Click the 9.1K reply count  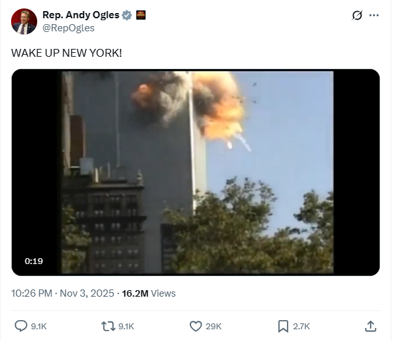click(x=38, y=327)
